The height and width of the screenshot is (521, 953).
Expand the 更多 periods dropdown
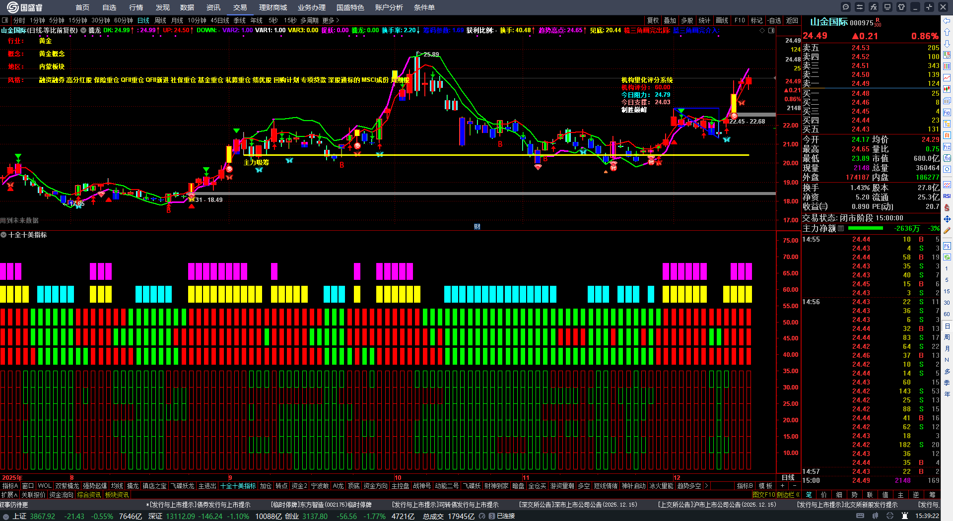[x=331, y=20]
